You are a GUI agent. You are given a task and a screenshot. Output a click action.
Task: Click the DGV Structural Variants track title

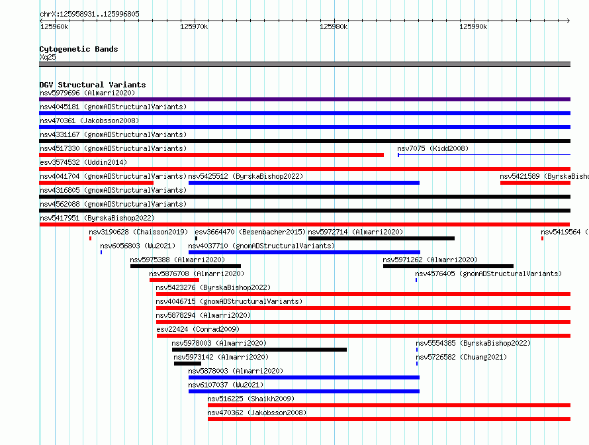tap(93, 85)
